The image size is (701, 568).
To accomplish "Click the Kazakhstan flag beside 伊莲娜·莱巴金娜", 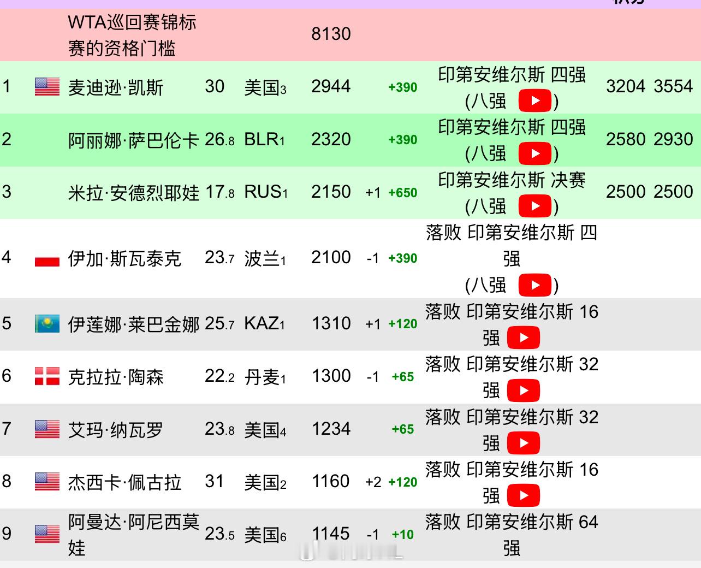I will [47, 324].
